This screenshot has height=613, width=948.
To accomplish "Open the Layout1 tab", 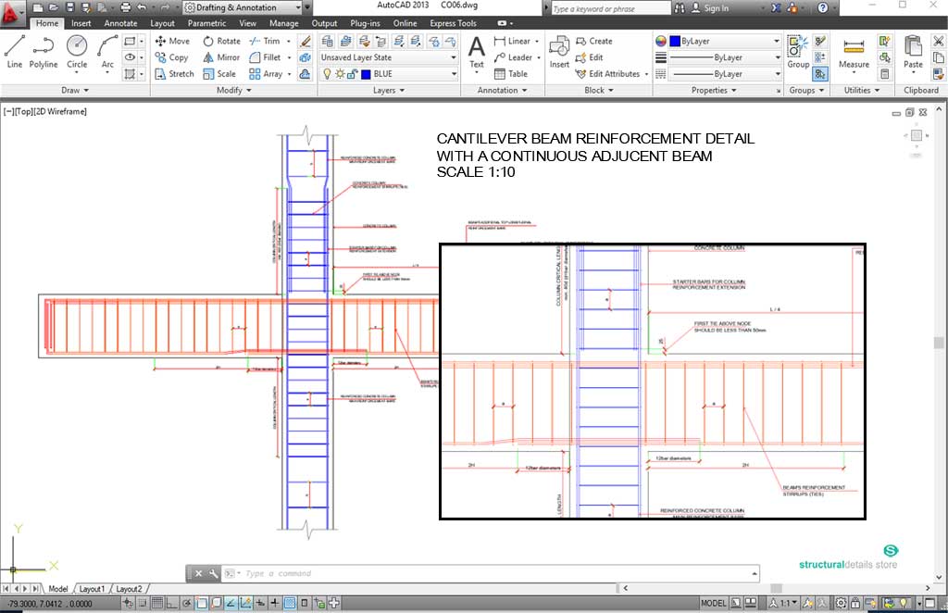I will click(x=92, y=589).
